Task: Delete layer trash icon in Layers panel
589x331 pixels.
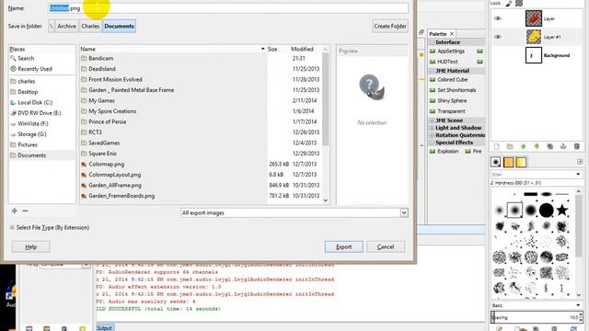Action: tap(577, 146)
